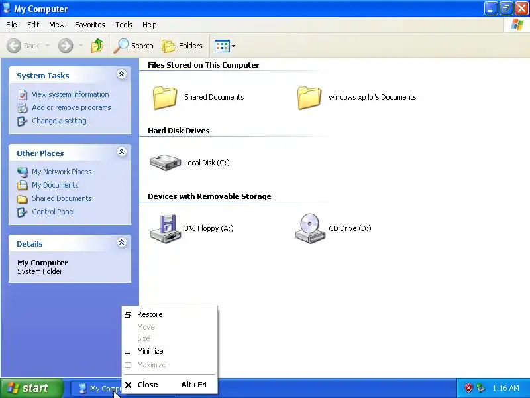Collapse the Details panel
530x398 pixels.
[x=122, y=242]
